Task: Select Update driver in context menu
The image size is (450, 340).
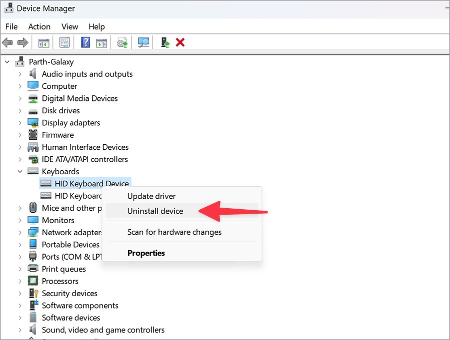Action: coord(151,196)
